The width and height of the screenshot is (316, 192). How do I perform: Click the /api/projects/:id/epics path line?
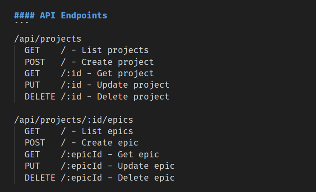(x=74, y=120)
